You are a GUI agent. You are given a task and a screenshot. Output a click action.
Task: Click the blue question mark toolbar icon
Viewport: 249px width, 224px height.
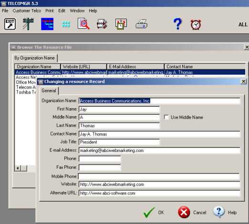point(177,24)
